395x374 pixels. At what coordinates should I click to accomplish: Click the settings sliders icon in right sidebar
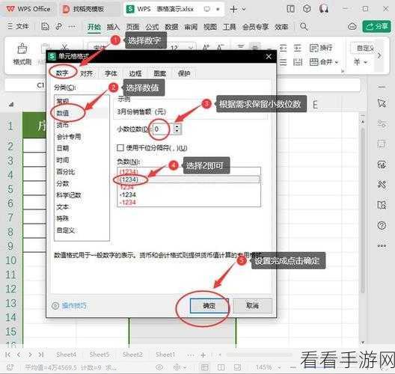[382, 124]
